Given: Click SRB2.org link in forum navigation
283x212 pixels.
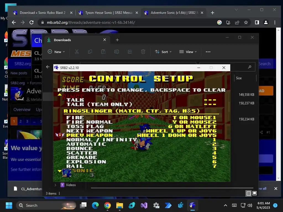Looking at the screenshot, I should 23,64.
